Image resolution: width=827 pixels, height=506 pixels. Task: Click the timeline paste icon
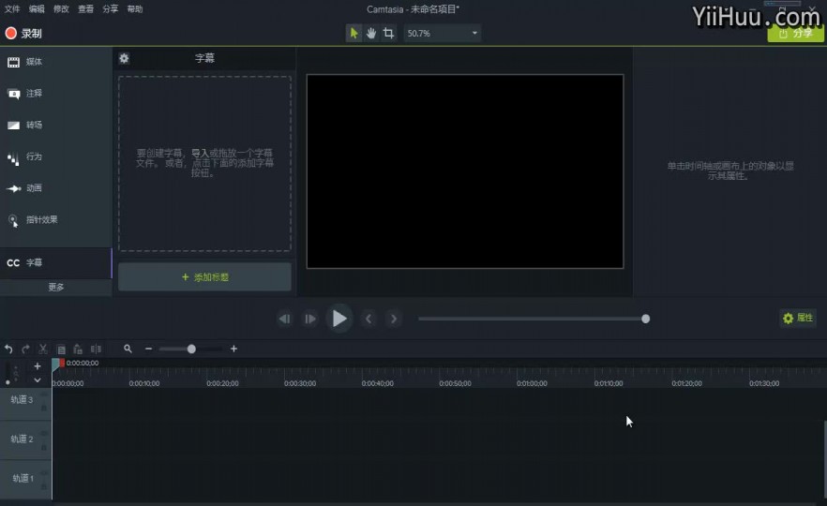78,349
